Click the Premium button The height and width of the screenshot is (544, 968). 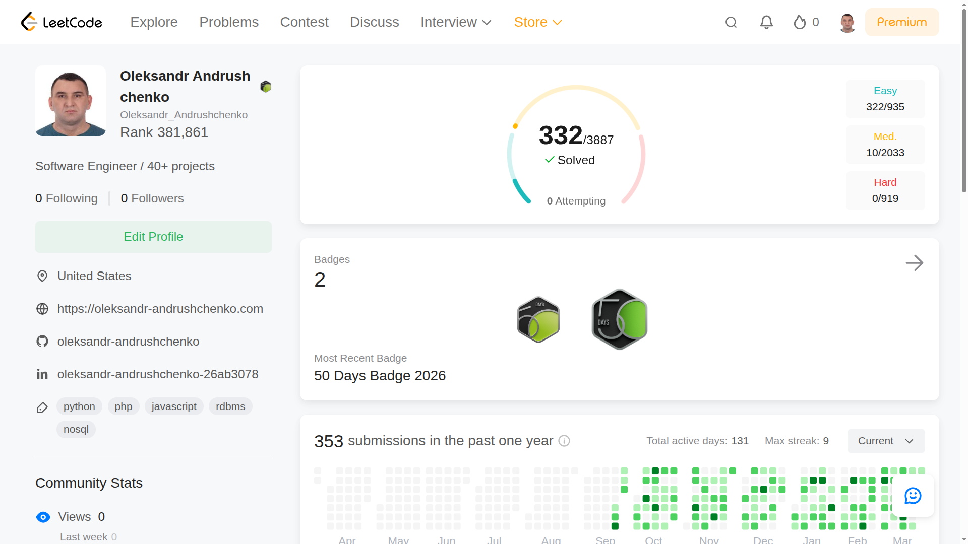pyautogui.click(x=901, y=22)
